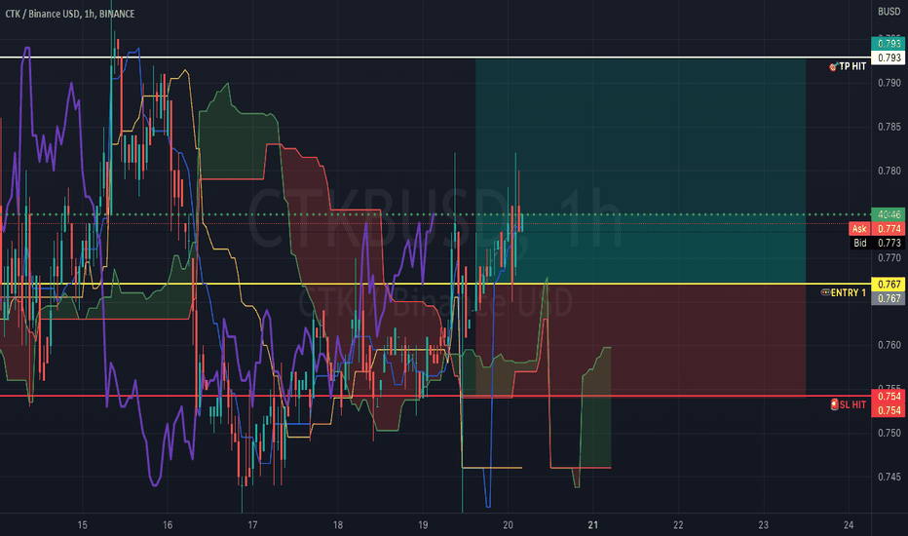Select the SL HIT label text
The width and height of the screenshot is (908, 536).
pos(853,404)
